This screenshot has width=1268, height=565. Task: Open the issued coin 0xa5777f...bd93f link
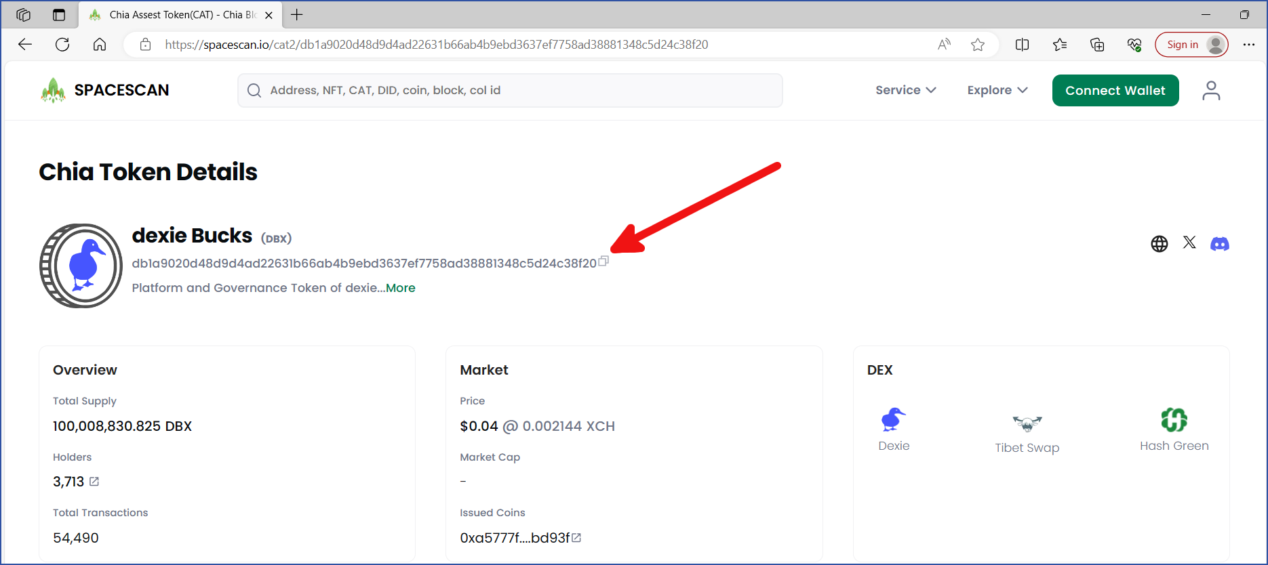coord(515,538)
